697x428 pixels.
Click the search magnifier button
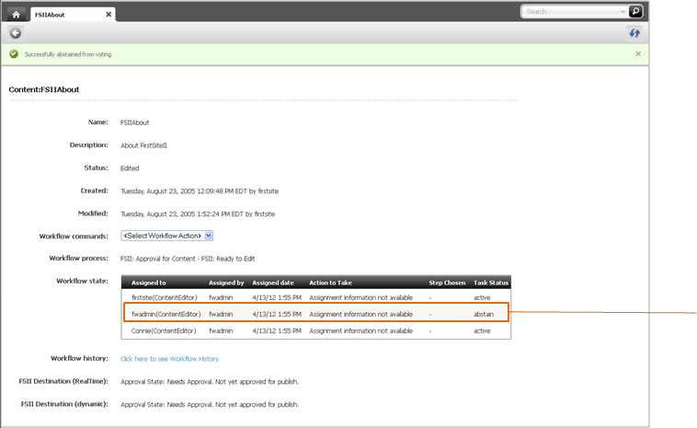pyautogui.click(x=635, y=11)
